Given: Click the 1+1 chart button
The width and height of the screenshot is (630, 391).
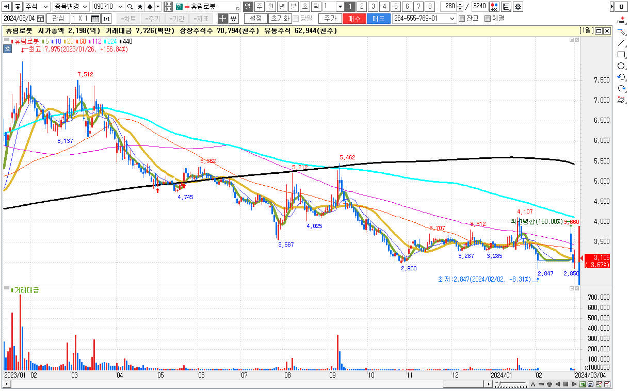Looking at the screenshot, I should [106, 19].
